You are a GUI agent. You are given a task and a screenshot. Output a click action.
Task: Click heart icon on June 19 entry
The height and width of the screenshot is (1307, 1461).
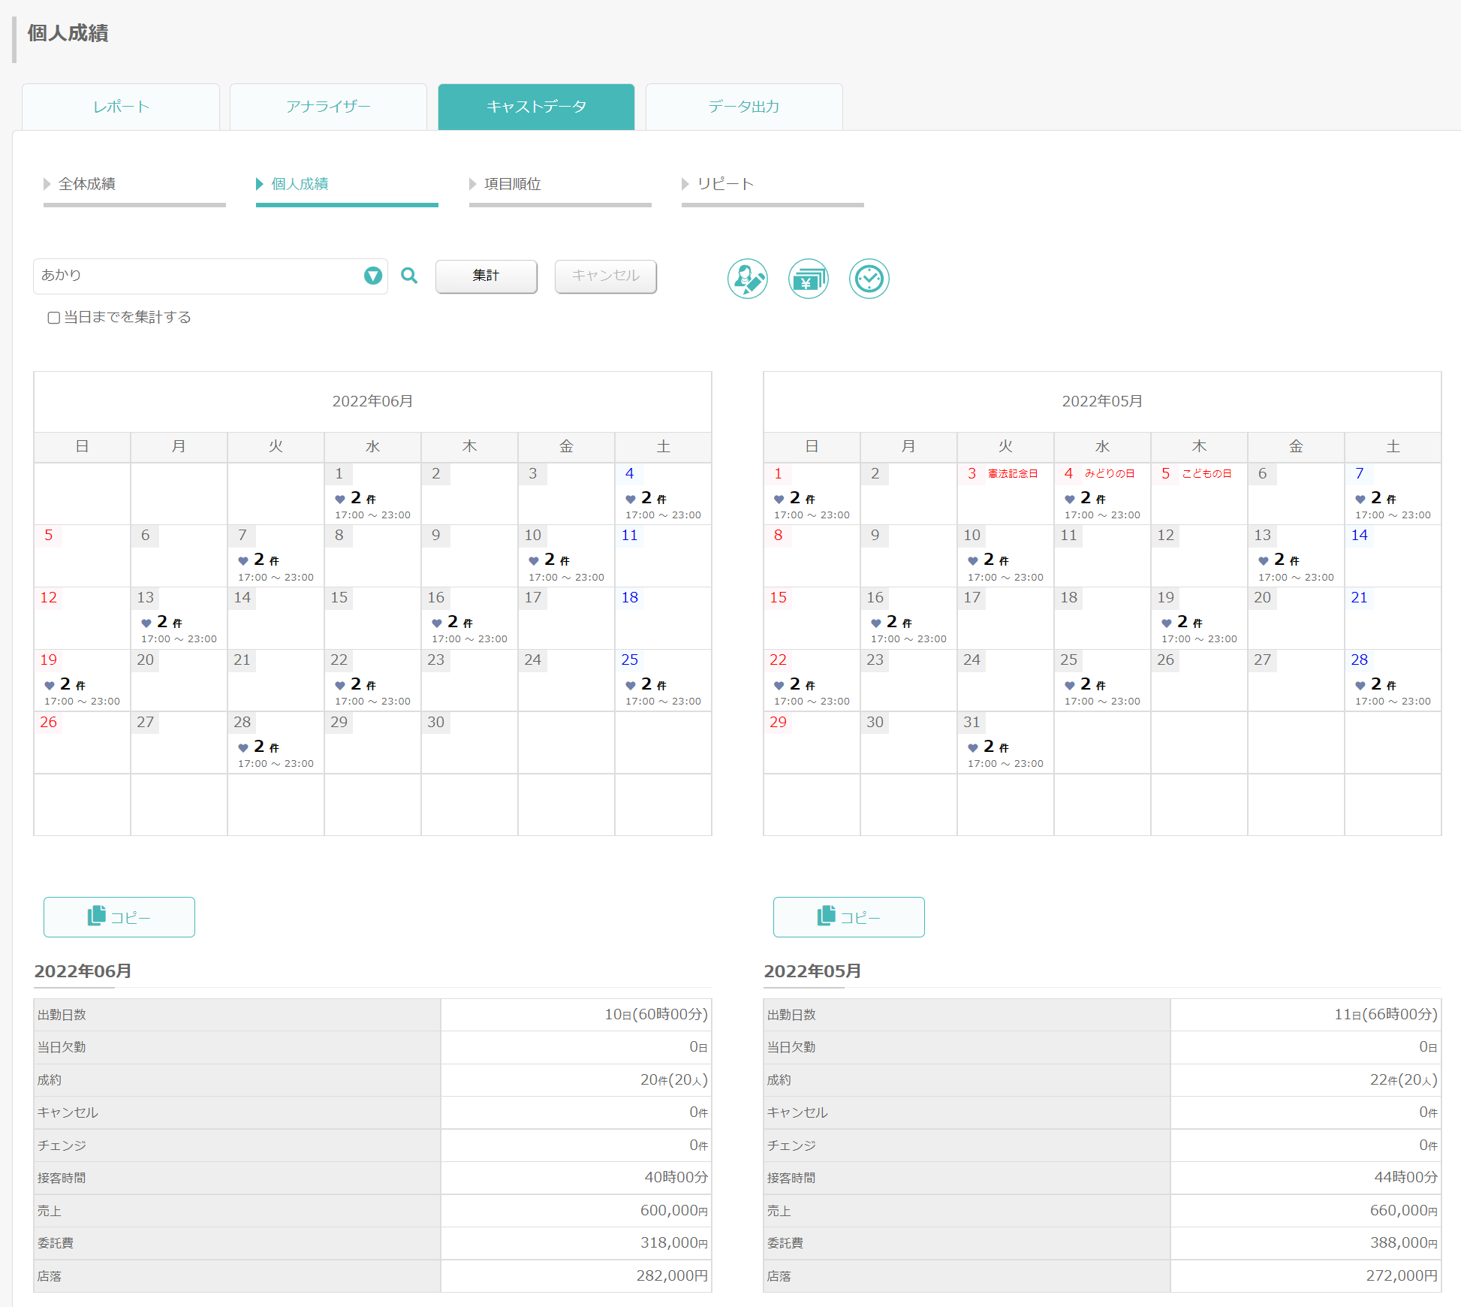coord(50,686)
